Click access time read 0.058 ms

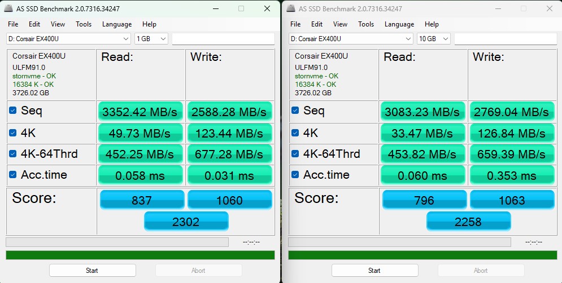pos(141,175)
